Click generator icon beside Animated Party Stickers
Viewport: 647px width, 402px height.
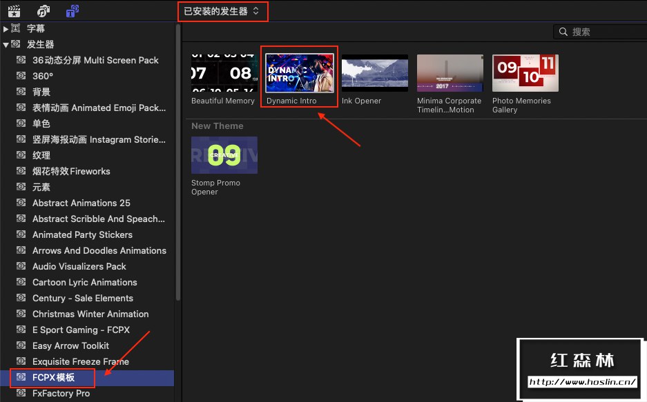click(21, 234)
